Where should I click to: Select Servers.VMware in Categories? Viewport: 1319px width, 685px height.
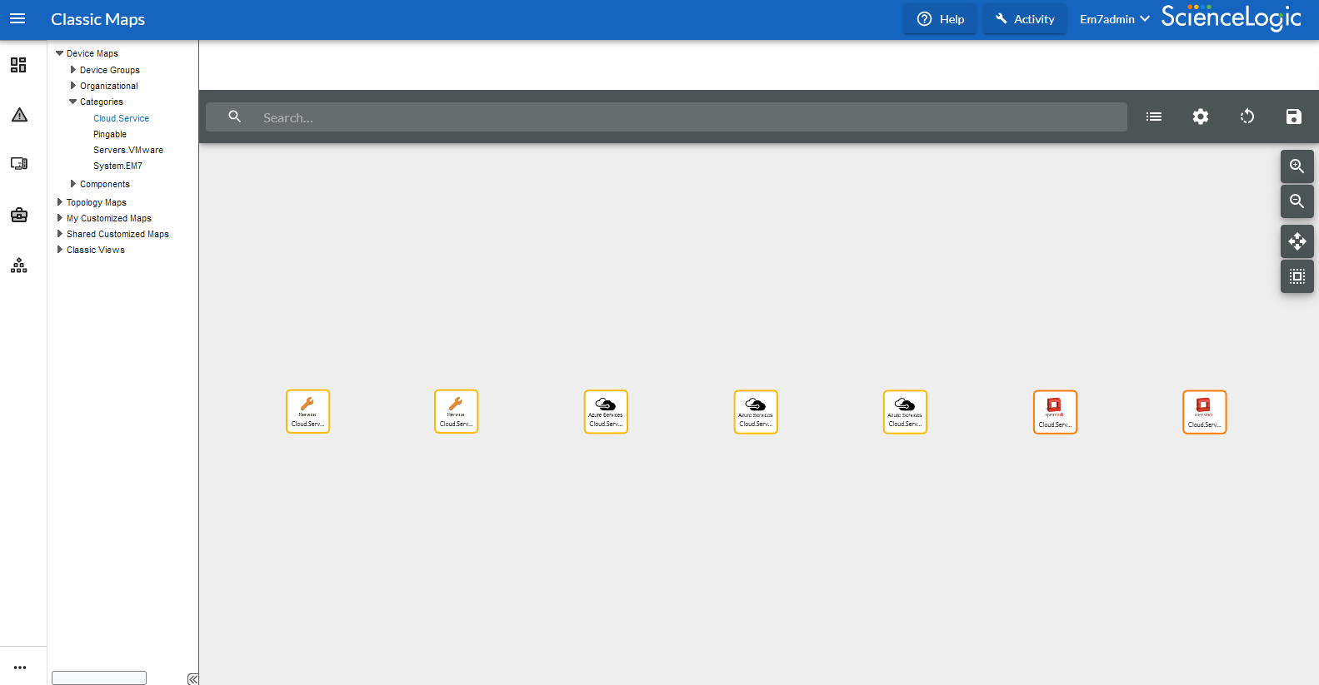coord(128,150)
